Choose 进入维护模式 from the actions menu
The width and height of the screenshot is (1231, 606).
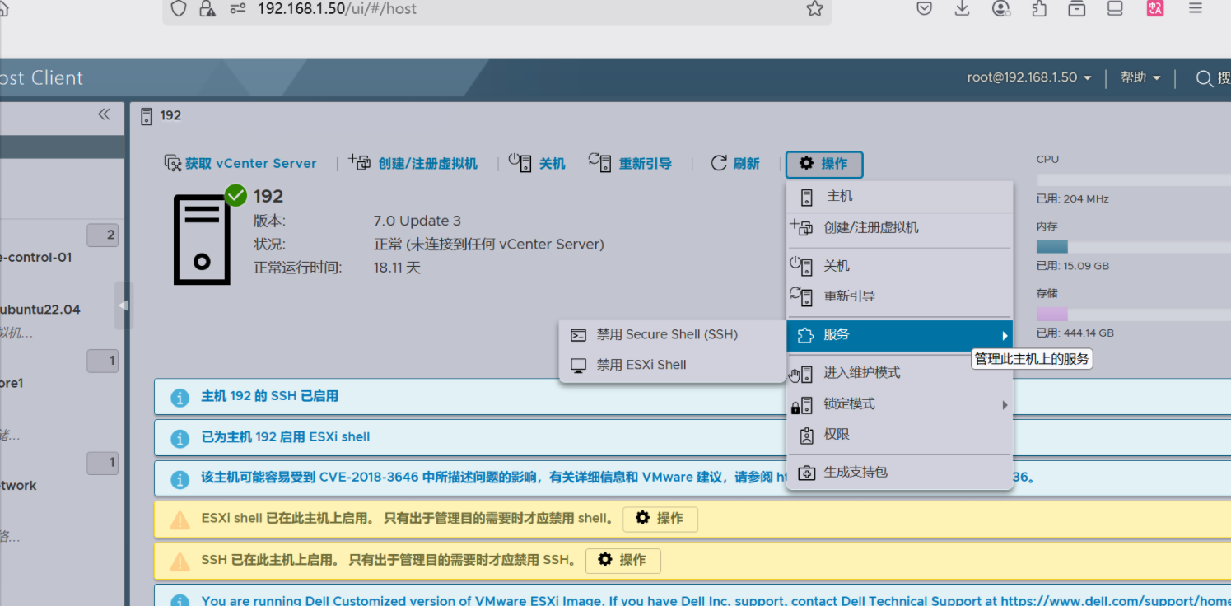[x=861, y=373]
